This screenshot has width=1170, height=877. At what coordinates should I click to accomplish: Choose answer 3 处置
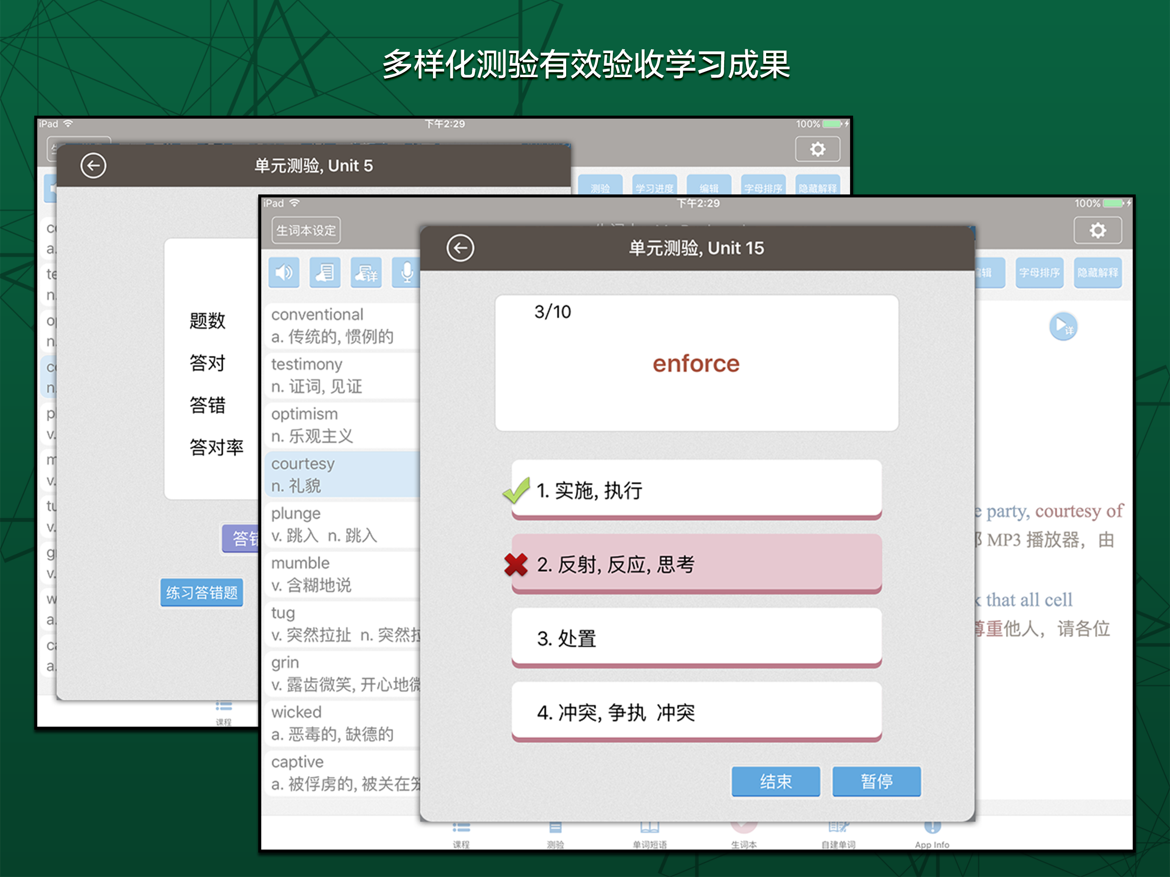[x=696, y=638]
